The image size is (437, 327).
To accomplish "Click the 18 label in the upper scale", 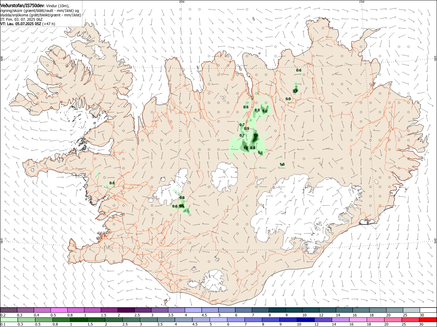I will (371, 315).
